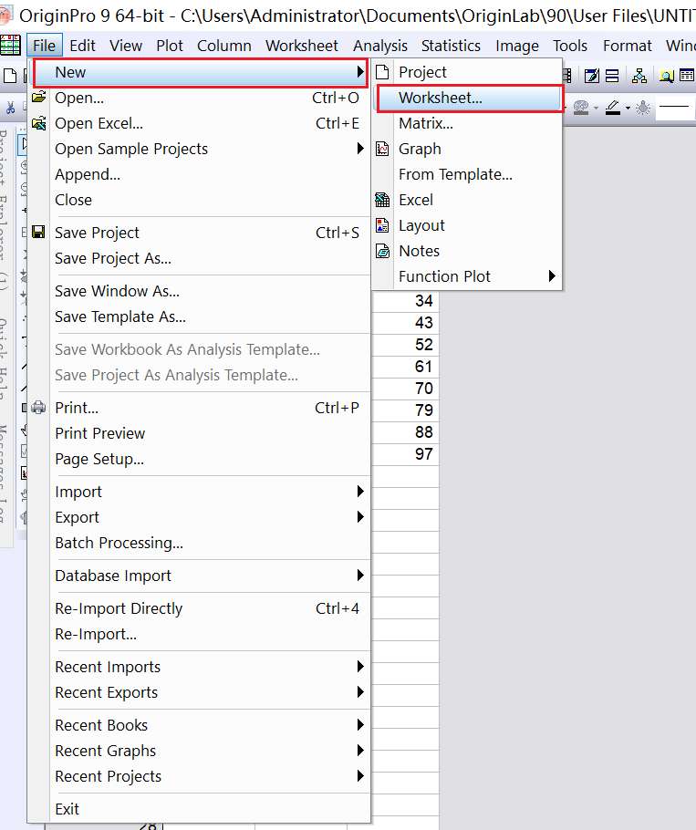Select worksheet cell containing 34

coord(405,301)
